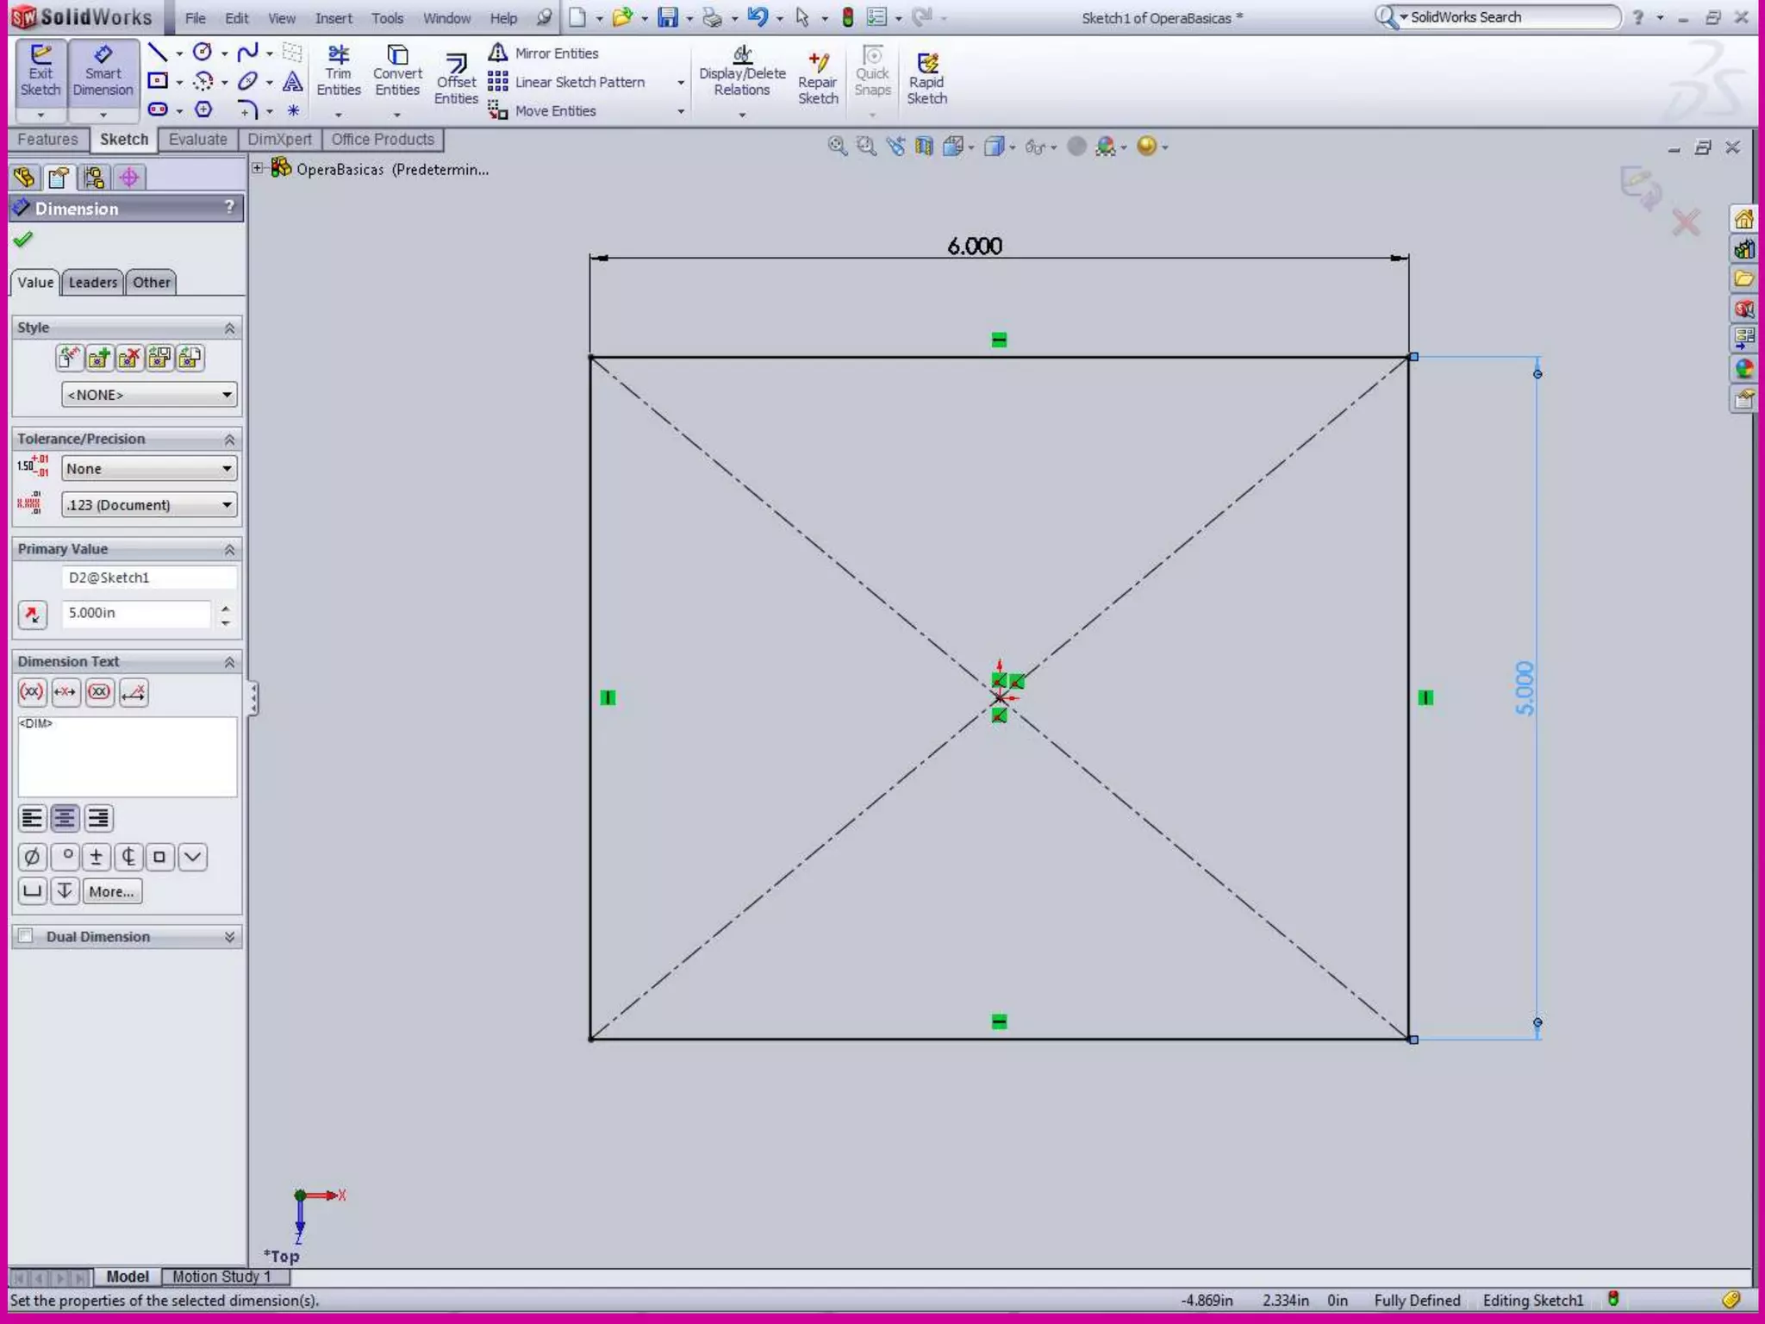
Task: Open the Repair Sketch tool
Action: click(817, 79)
